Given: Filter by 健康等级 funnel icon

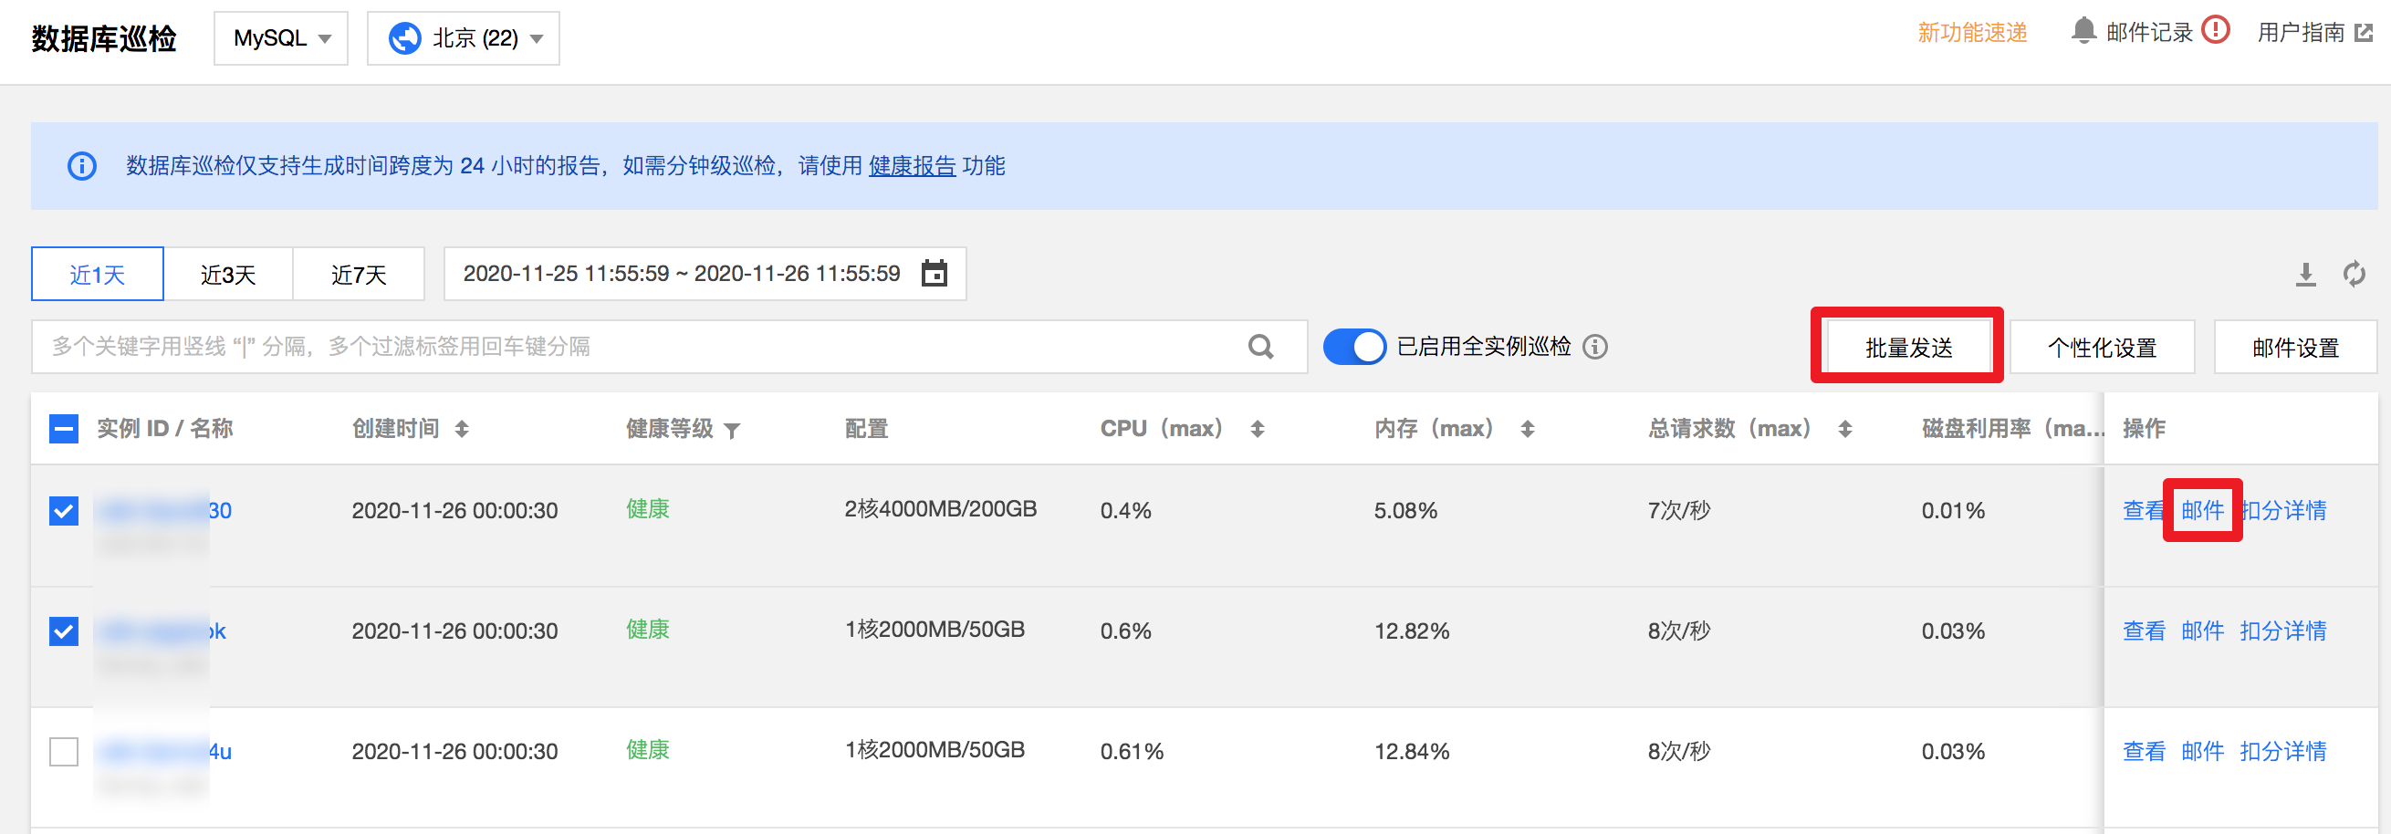Looking at the screenshot, I should [732, 431].
